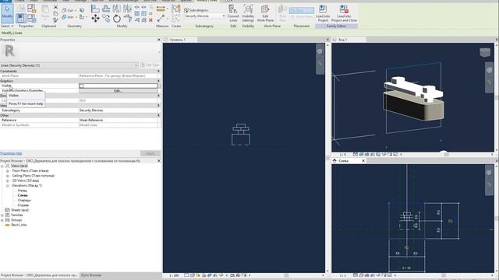Close the Properties palette

(x=159, y=40)
